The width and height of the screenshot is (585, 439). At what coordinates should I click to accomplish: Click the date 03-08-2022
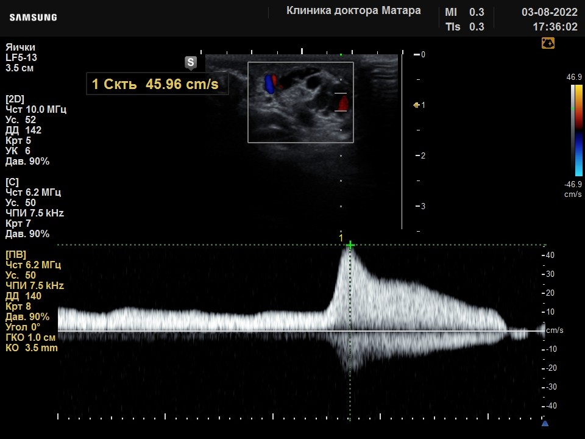pyautogui.click(x=549, y=12)
